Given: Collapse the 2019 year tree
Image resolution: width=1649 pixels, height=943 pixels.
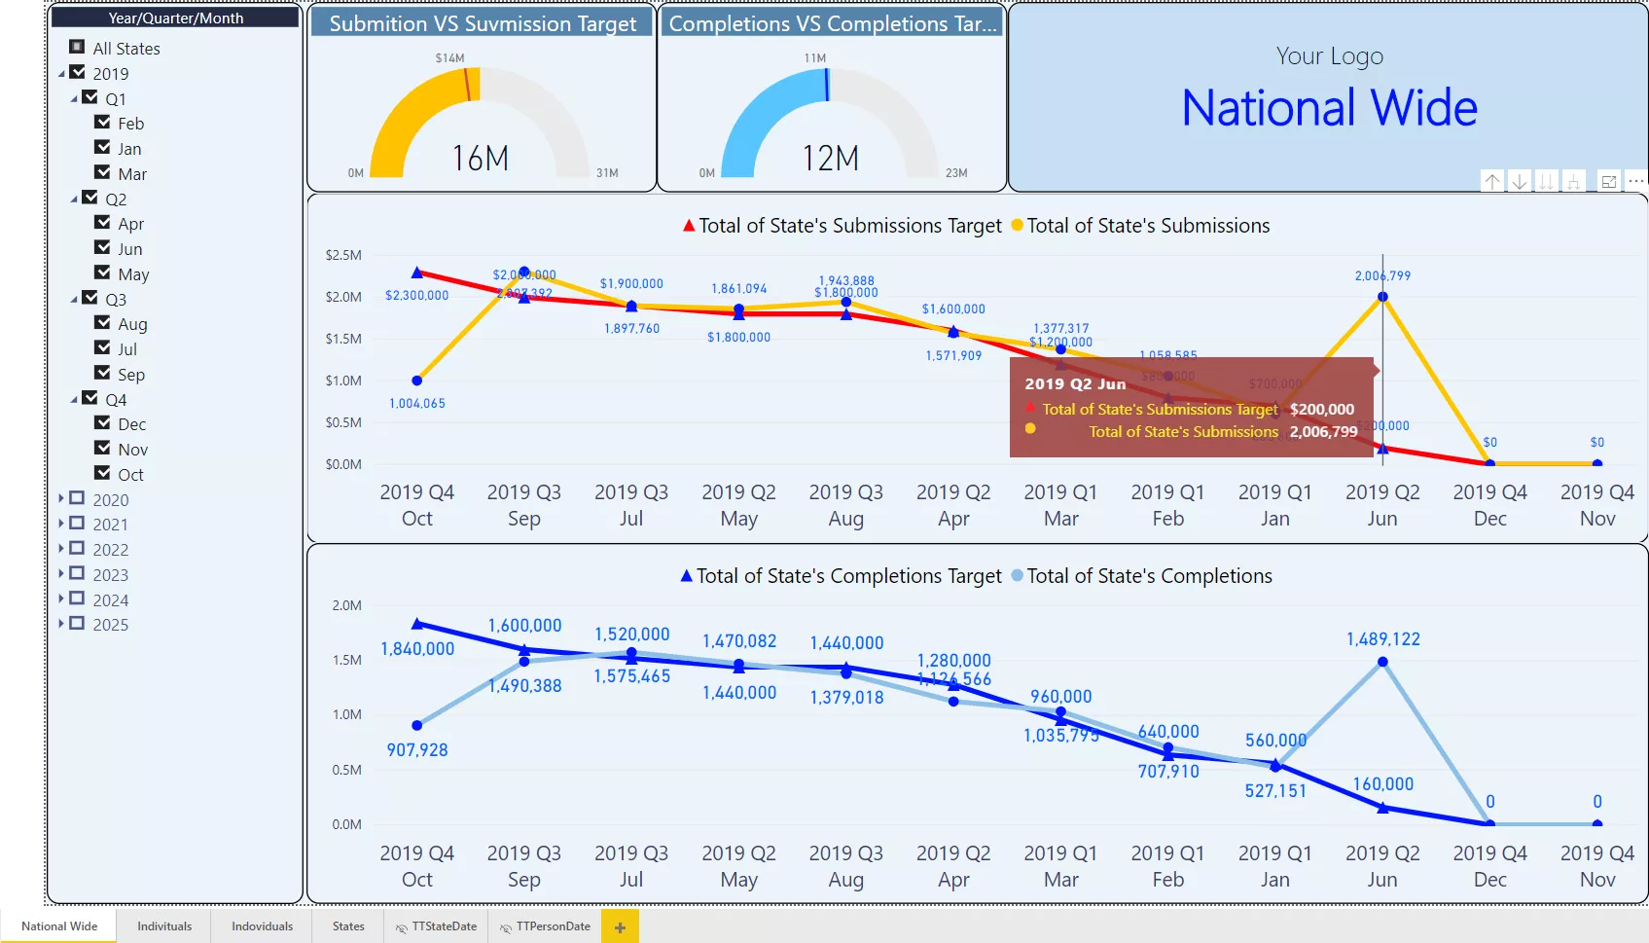Looking at the screenshot, I should [62, 73].
